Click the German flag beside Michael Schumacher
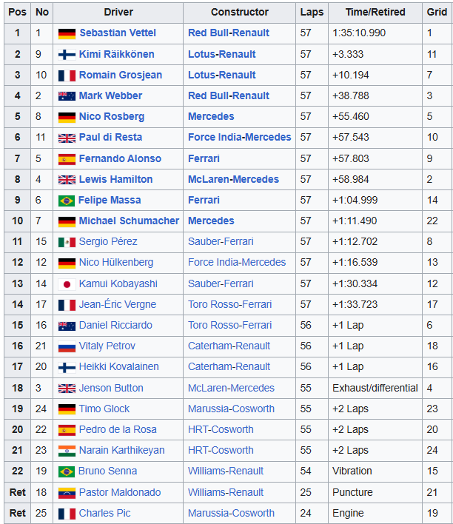The width and height of the screenshot is (453, 524). (67, 221)
